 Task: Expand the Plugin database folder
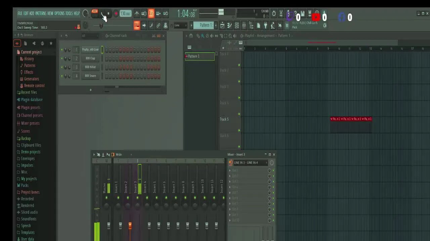[x=32, y=99]
